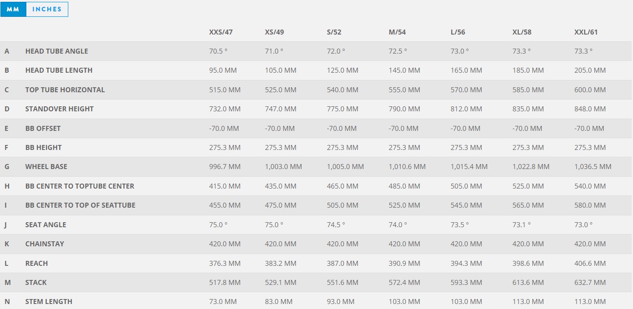633x309 pixels.
Task: Click the CHAINSTAY row label
Action: (x=45, y=244)
